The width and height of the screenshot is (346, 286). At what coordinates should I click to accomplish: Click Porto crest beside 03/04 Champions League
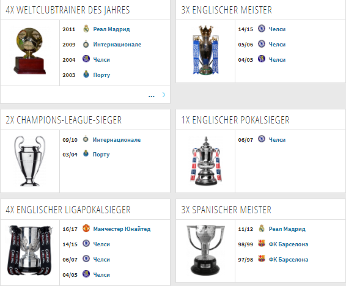pyautogui.click(x=86, y=153)
